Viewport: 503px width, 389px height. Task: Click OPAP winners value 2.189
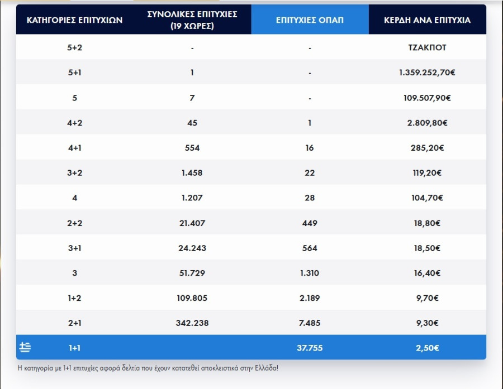310,298
